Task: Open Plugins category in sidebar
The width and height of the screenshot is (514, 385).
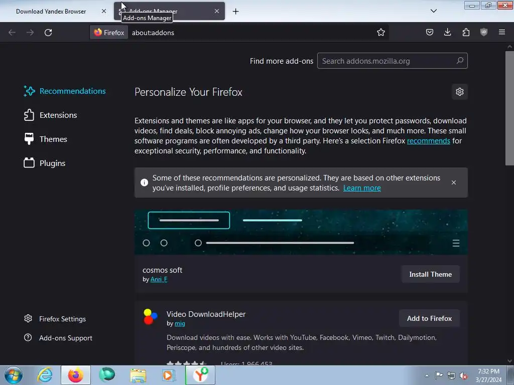Action: [x=45, y=163]
